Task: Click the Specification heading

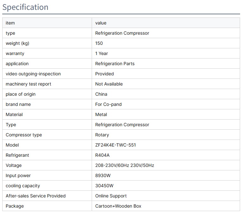Action: [x=25, y=7]
